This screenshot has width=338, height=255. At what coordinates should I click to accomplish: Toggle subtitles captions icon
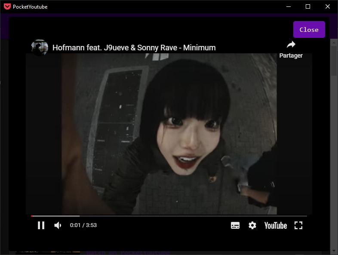235,225
